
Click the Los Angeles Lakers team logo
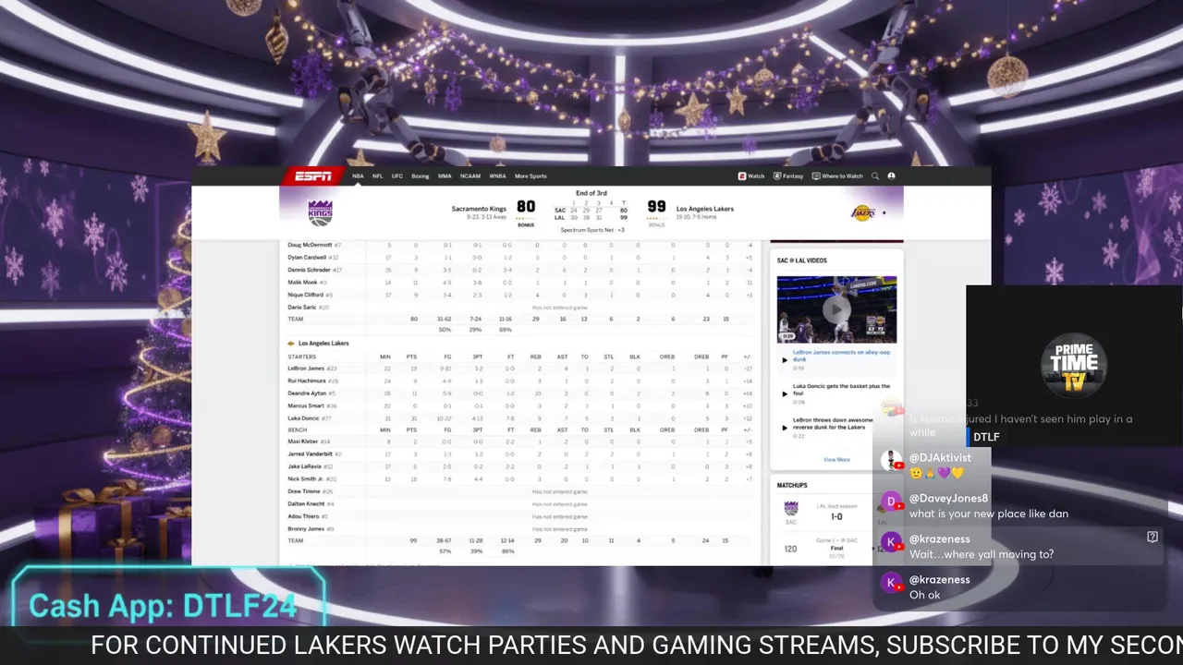click(862, 212)
